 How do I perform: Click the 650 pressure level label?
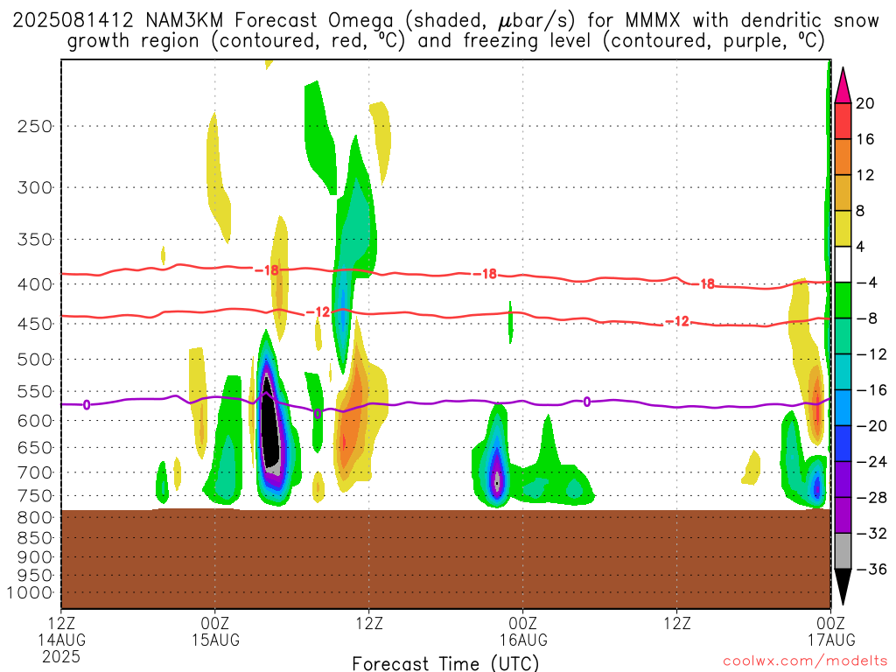tap(35, 447)
